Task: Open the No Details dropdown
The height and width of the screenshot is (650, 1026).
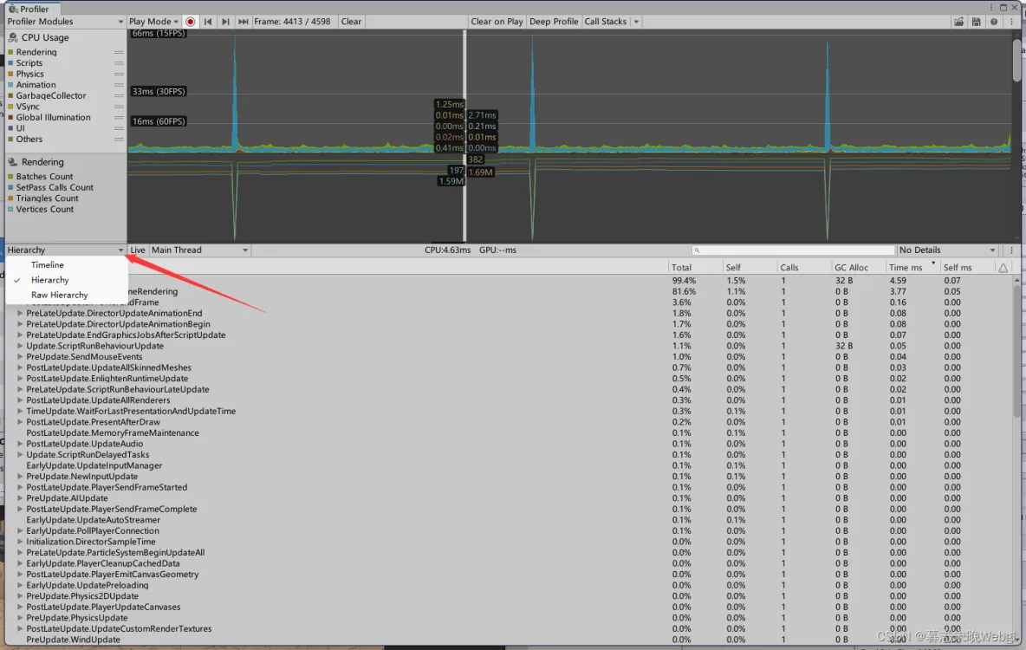Action: [947, 250]
